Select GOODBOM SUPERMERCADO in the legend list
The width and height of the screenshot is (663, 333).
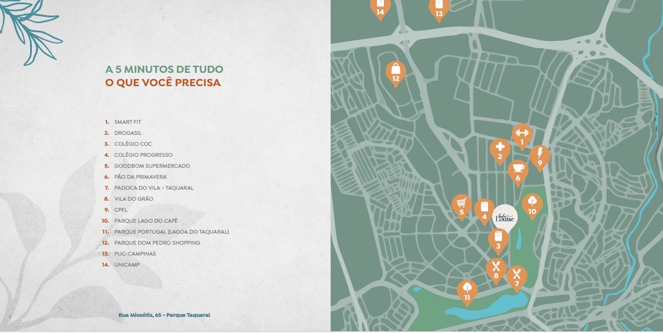152,166
